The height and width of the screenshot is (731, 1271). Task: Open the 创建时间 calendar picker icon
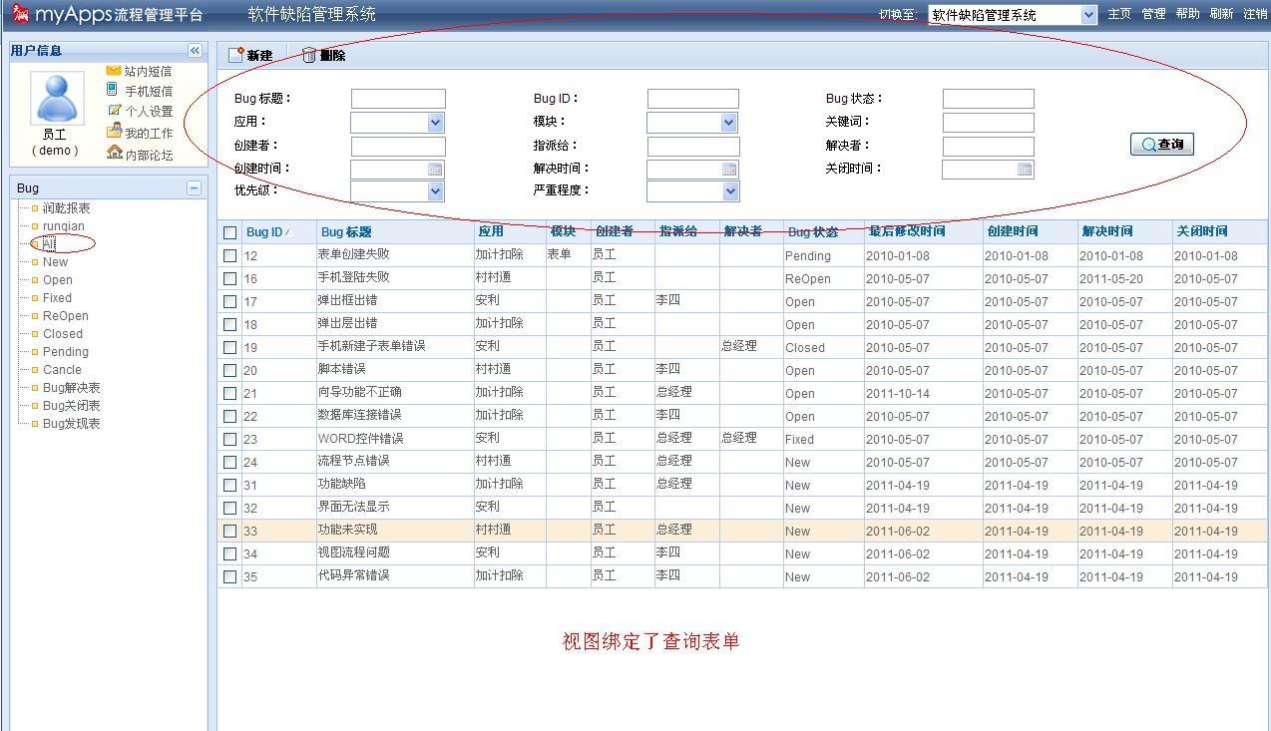tap(435, 170)
